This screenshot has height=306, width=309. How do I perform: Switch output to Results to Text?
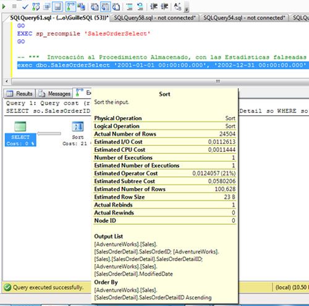tap(95, 7)
